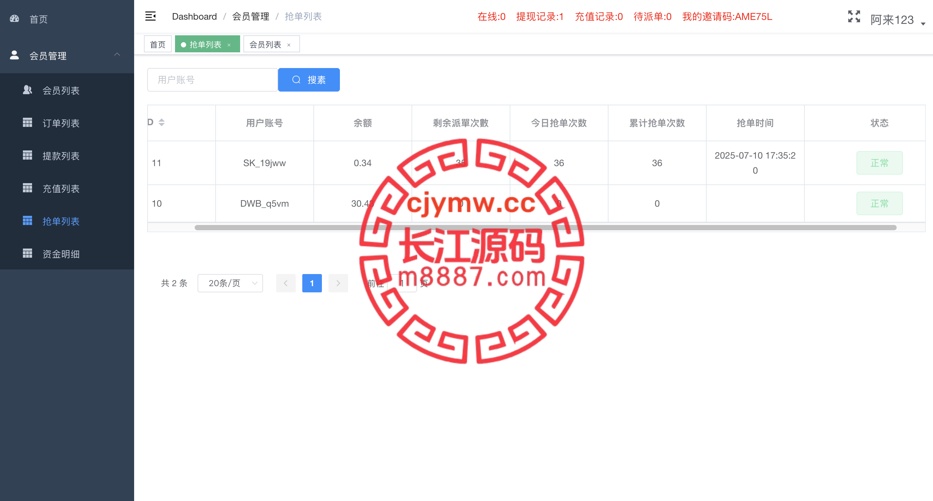The height and width of the screenshot is (501, 933).
Task: Click the 余额 column header
Action: click(x=362, y=123)
